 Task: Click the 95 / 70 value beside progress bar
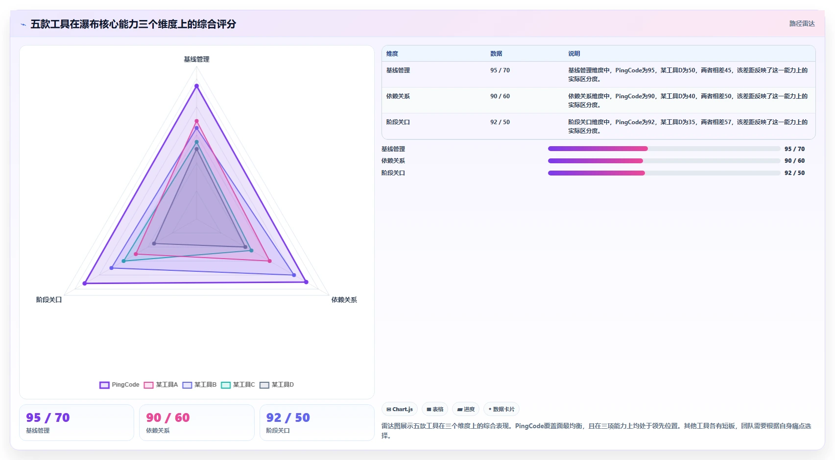tap(794, 149)
